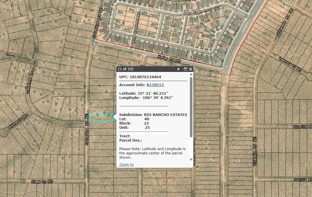Click the Elegy Ln NE street label
312x197 pixels.
pyautogui.click(x=42, y=181)
